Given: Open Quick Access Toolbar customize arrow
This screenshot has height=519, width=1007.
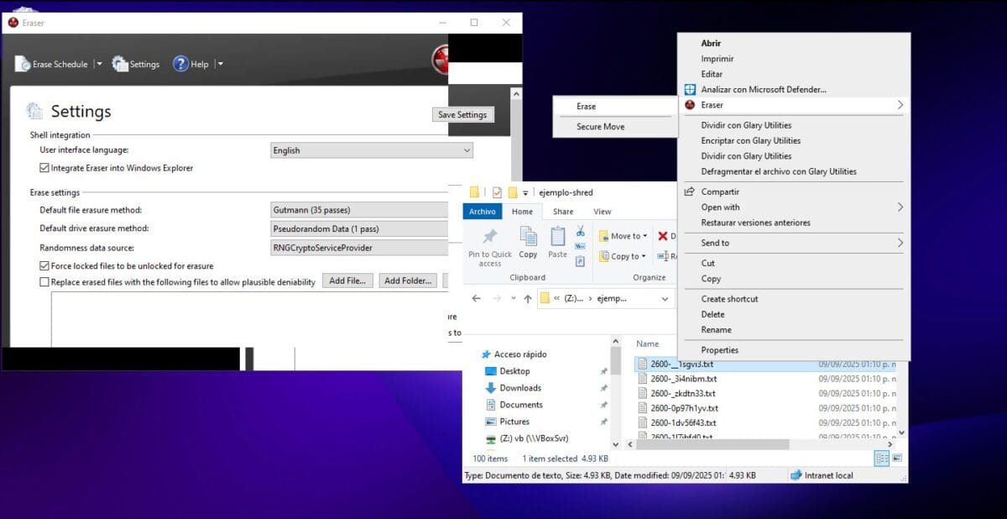Looking at the screenshot, I should coord(525,193).
